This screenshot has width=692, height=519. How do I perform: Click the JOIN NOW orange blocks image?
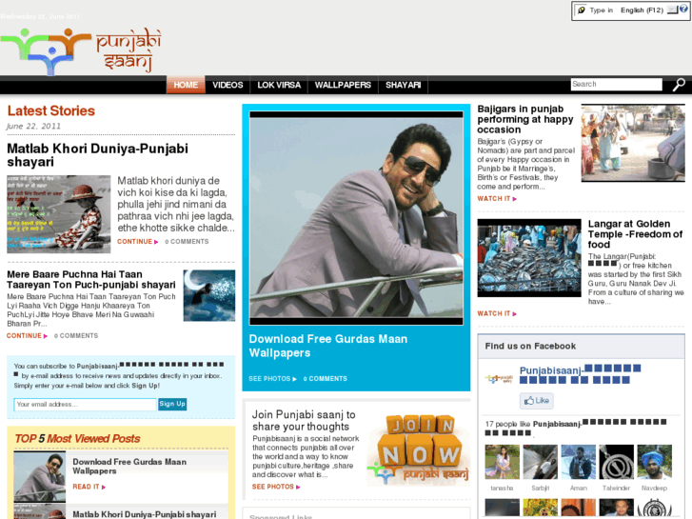418,449
